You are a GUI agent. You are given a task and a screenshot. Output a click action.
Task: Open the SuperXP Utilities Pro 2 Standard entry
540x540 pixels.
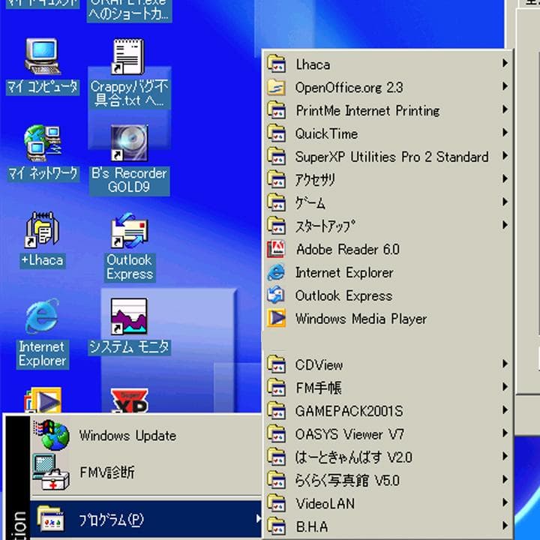(x=388, y=156)
